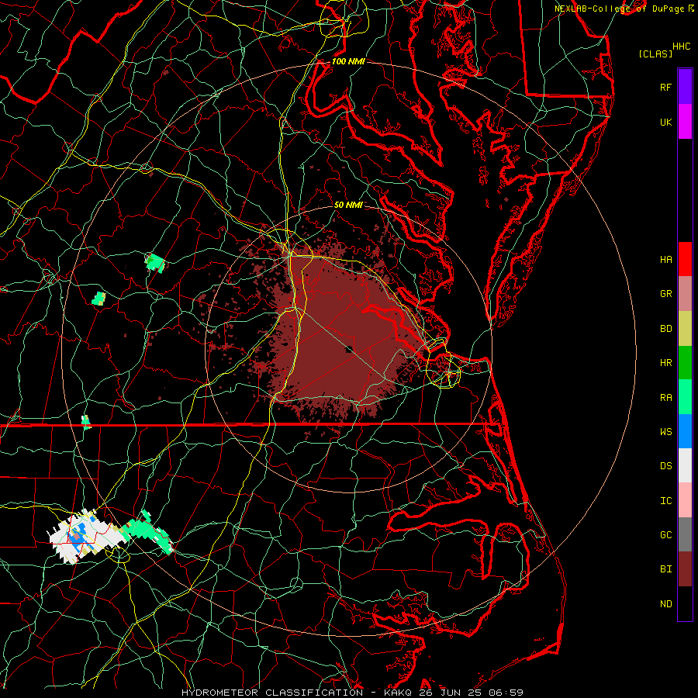
Task: Click the 50 NMI range ring label
Action: [x=348, y=205]
